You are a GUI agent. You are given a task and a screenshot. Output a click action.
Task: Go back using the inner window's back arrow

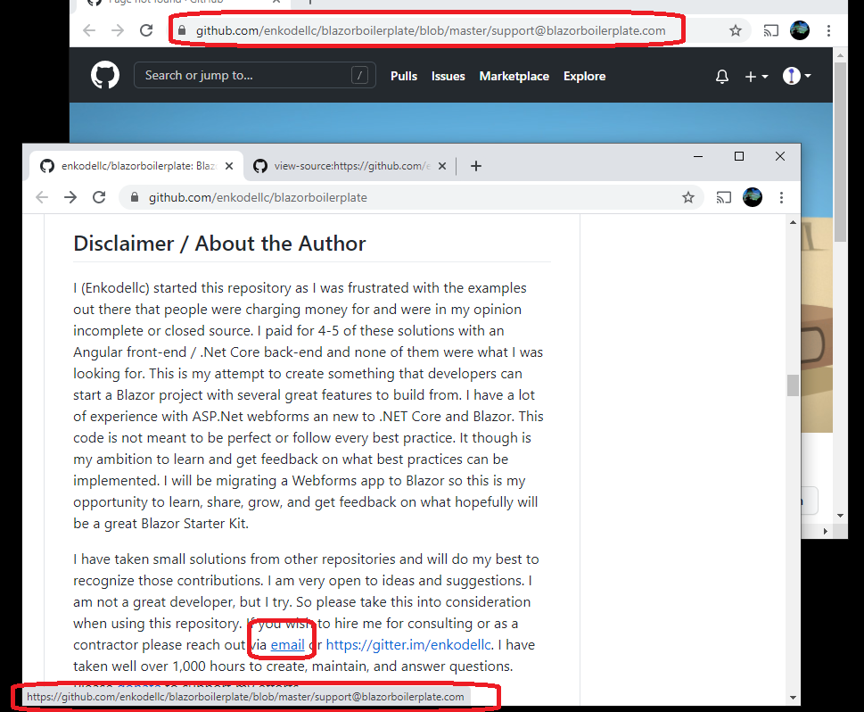click(41, 197)
